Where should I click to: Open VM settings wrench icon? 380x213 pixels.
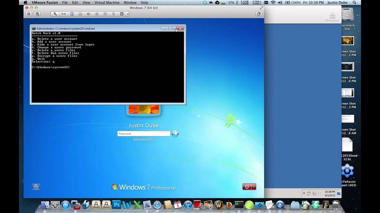click(x=55, y=14)
